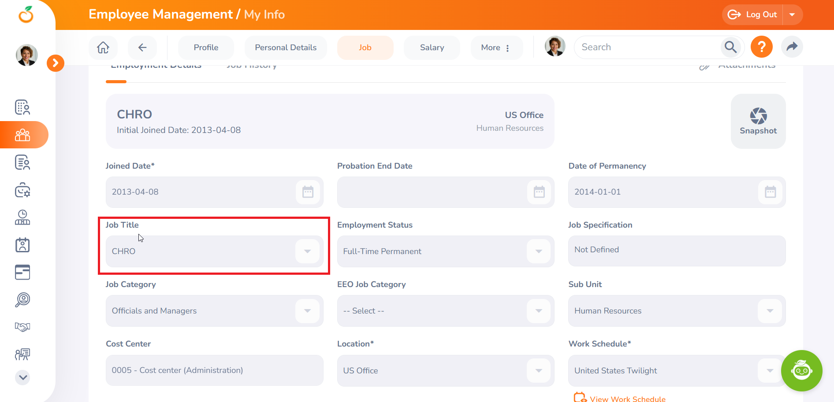Screen dimensions: 834x402
Task: Open the chatbot assistant green icon
Action: [x=801, y=370]
